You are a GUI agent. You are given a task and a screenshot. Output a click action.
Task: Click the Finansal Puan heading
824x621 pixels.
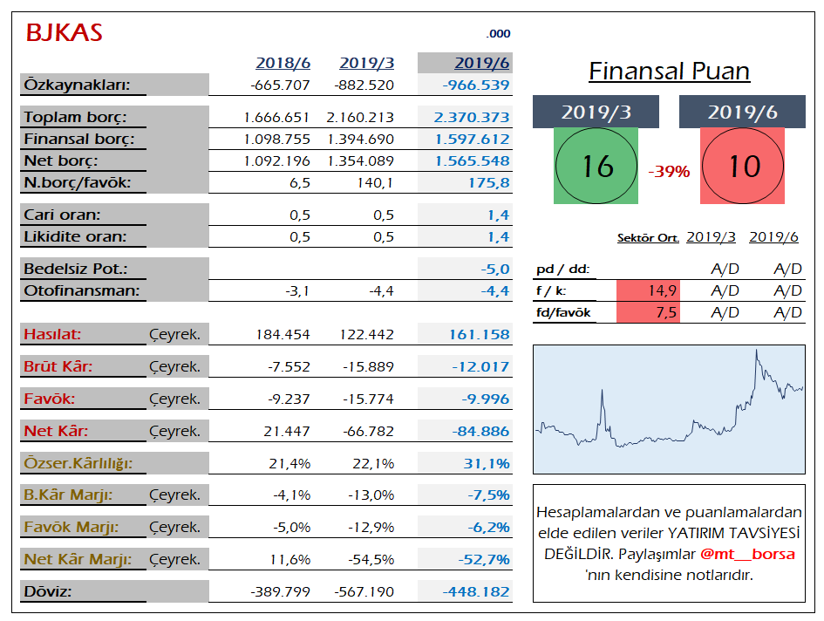(669, 71)
